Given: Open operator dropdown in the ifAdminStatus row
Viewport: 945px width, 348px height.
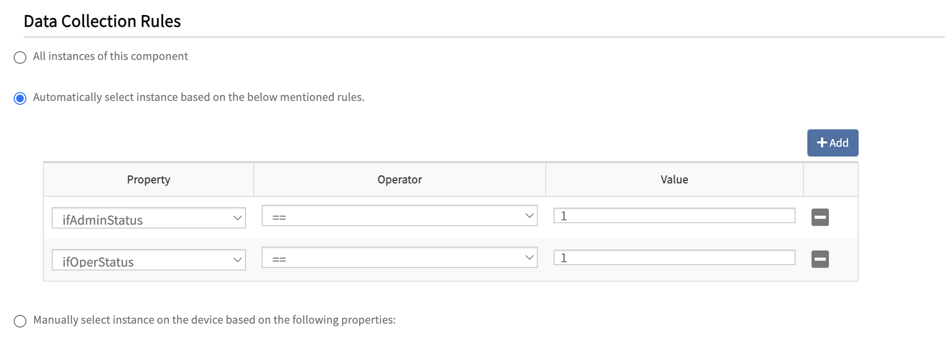Looking at the screenshot, I should pos(399,215).
